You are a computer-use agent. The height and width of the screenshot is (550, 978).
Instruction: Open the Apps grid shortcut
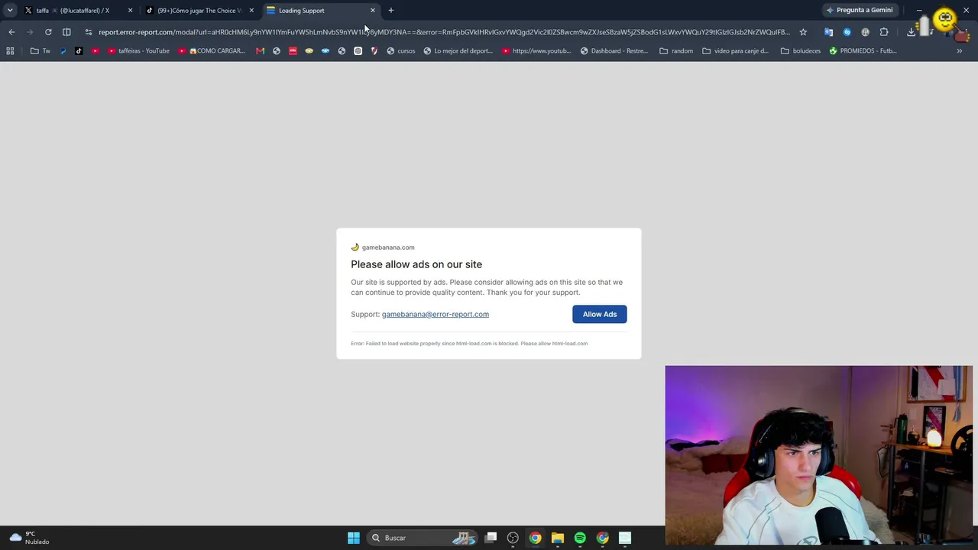pos(10,51)
